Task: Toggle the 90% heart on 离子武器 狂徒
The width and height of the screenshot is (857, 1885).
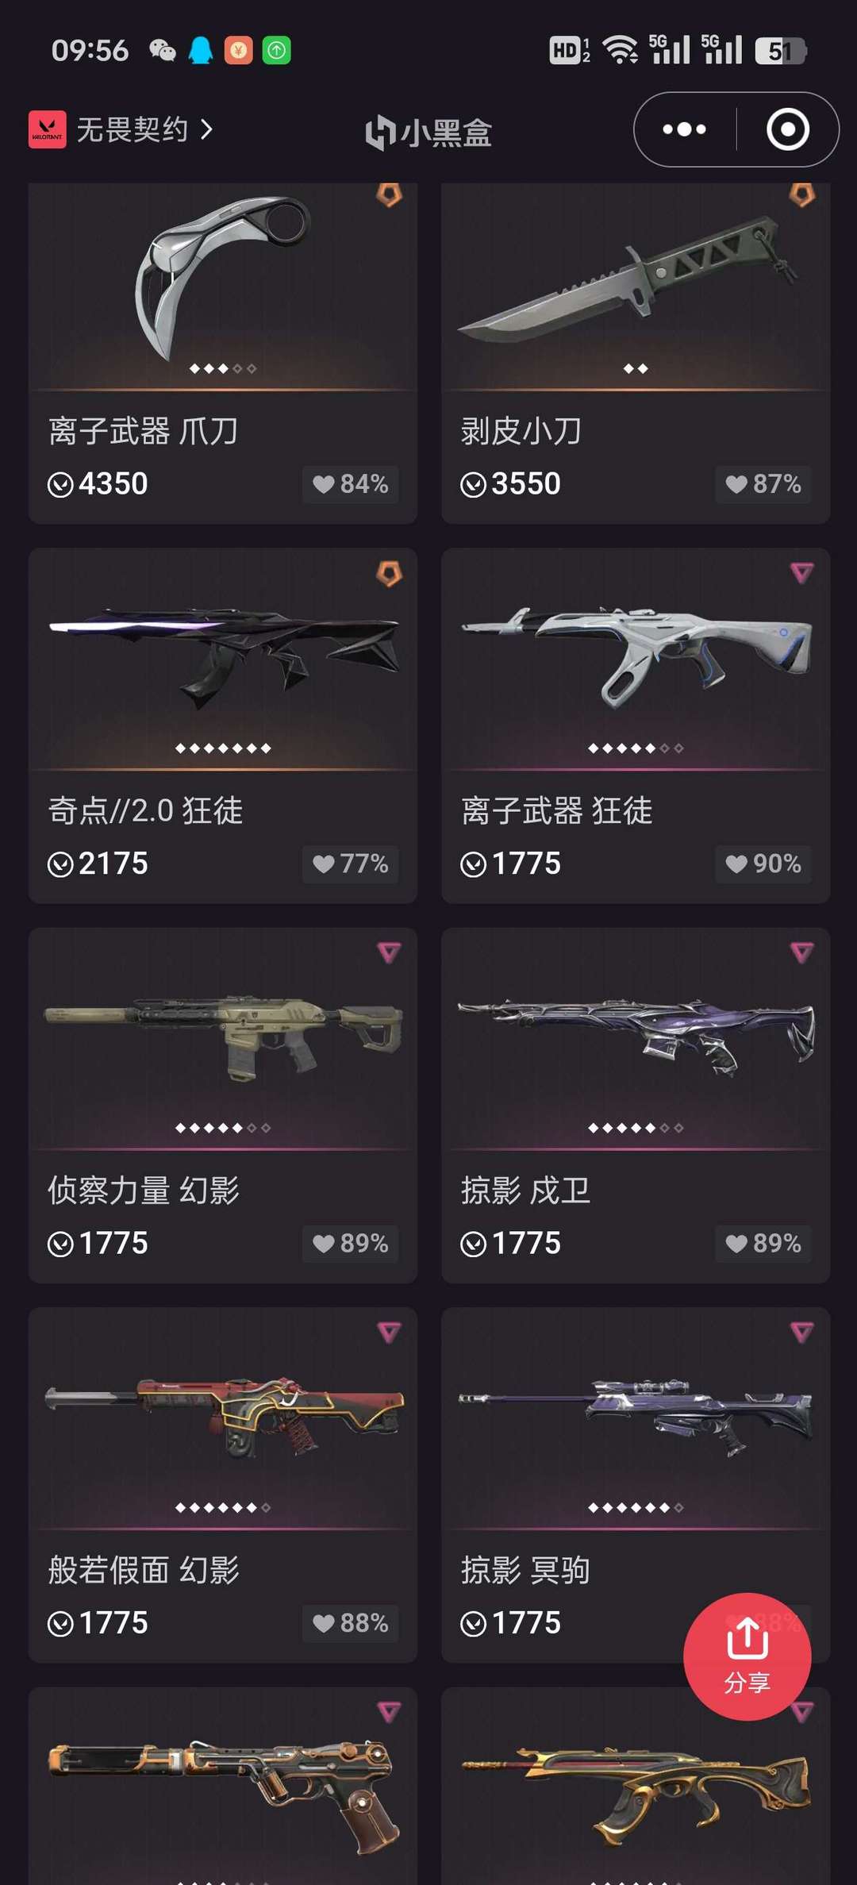Action: pyautogui.click(x=763, y=864)
